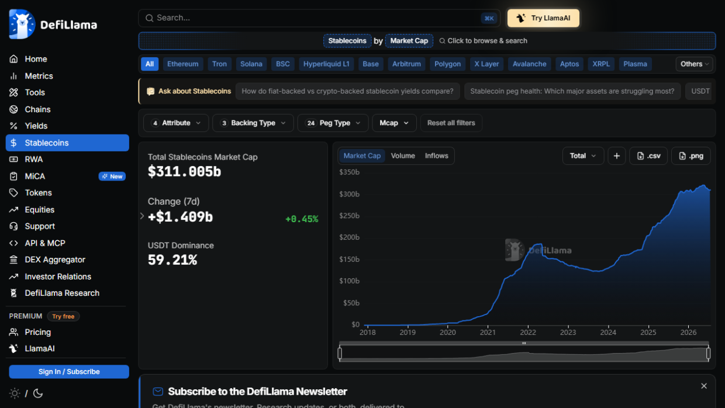Screen dimensions: 725x408
Task: Switch chart to Volume tab
Action: click(x=403, y=155)
